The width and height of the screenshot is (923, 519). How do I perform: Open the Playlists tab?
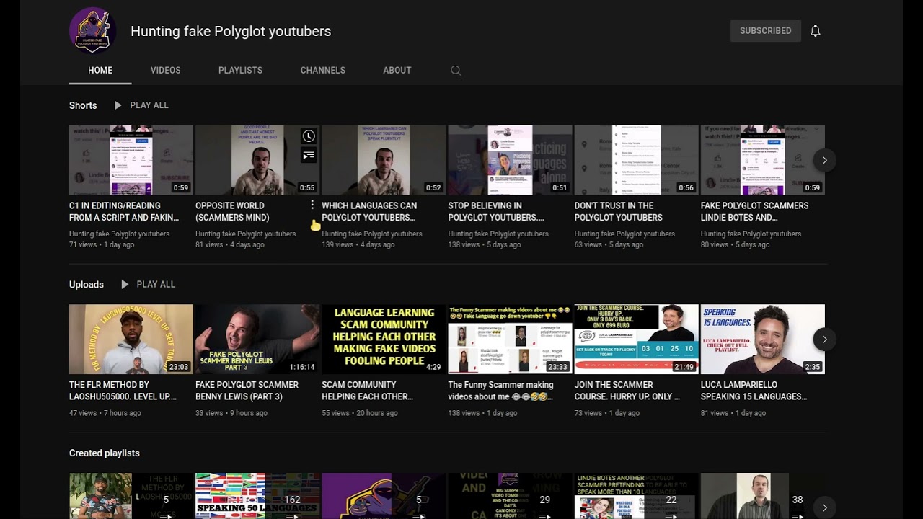[240, 71]
